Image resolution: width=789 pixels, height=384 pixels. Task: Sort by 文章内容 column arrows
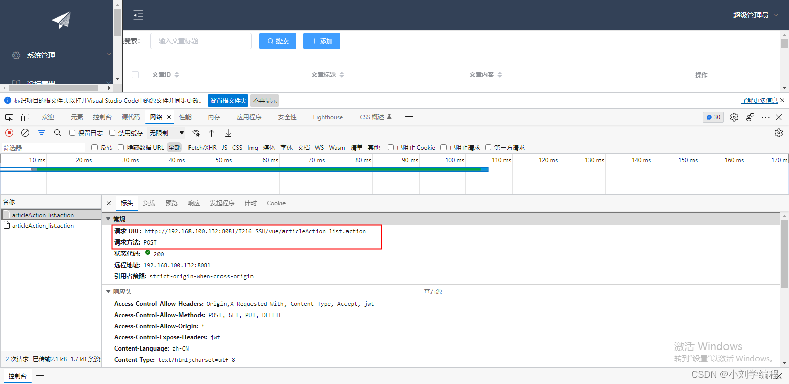[x=500, y=75]
